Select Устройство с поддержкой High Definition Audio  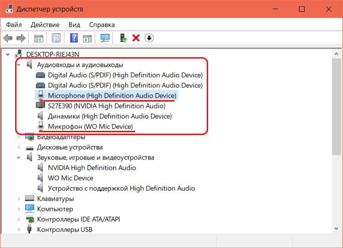pos(121,189)
